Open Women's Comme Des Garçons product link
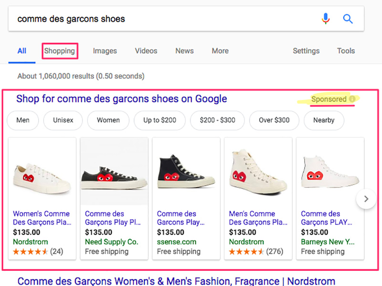The height and width of the screenshot is (286, 382). 42,218
